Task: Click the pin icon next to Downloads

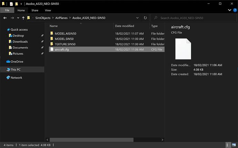Action: 42,41
